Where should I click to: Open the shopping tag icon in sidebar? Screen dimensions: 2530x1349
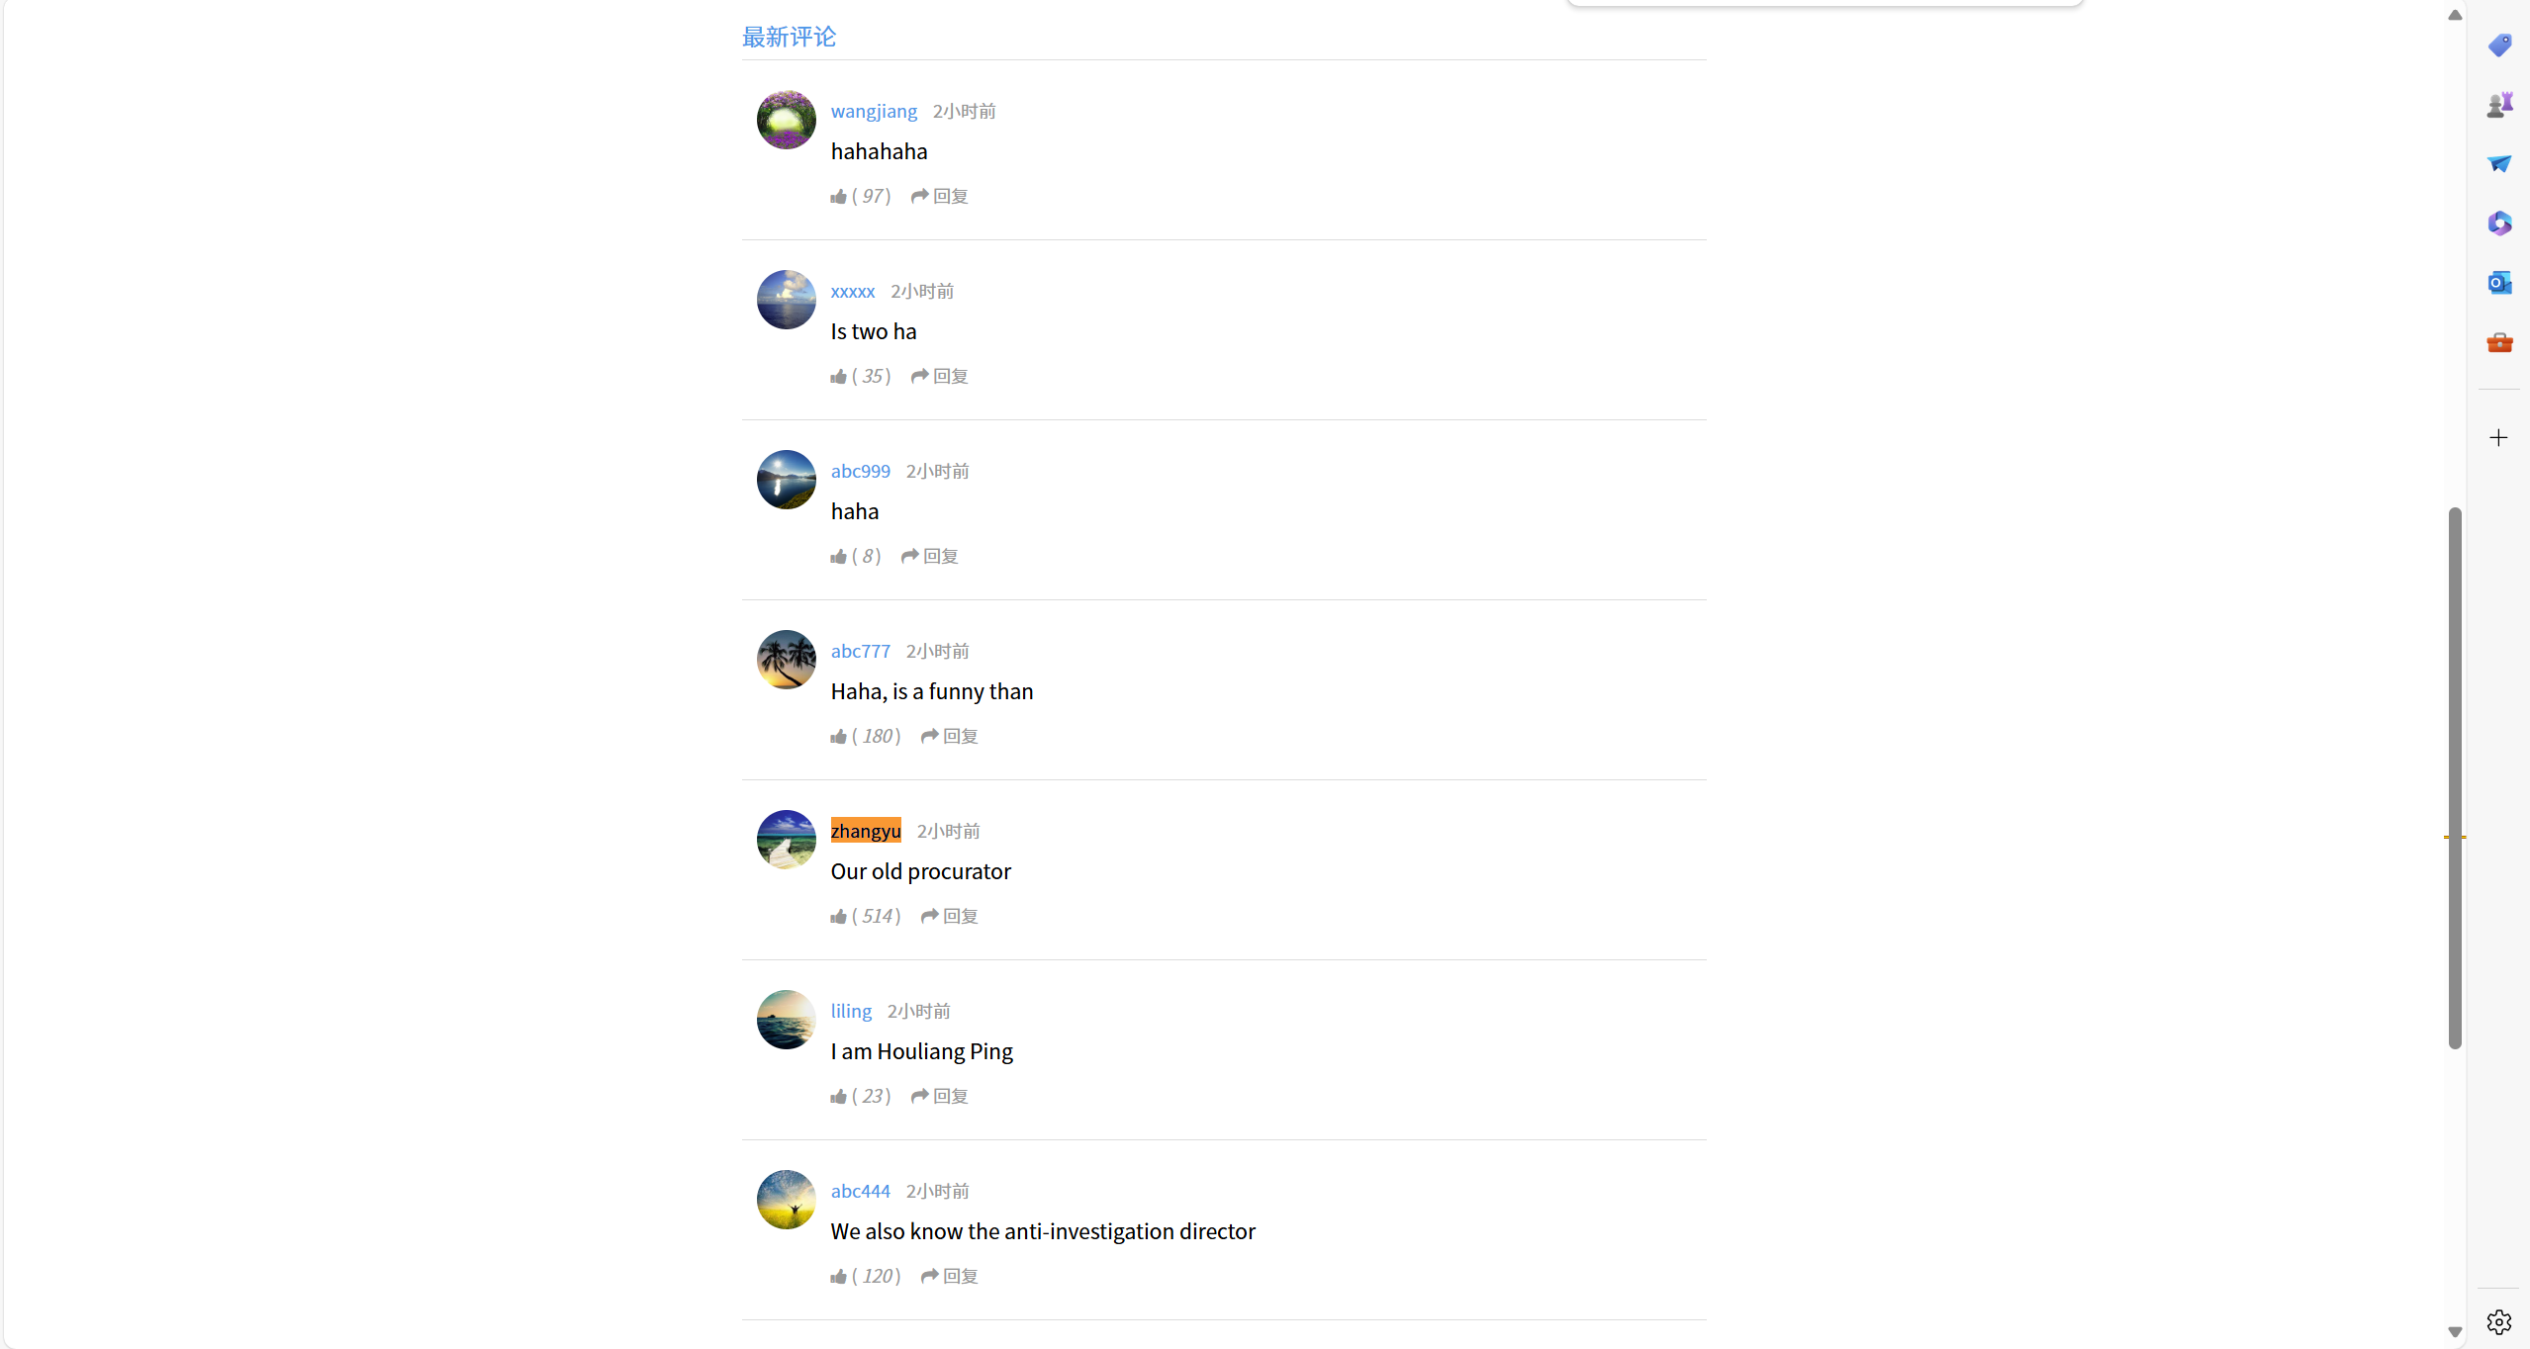click(x=2499, y=45)
